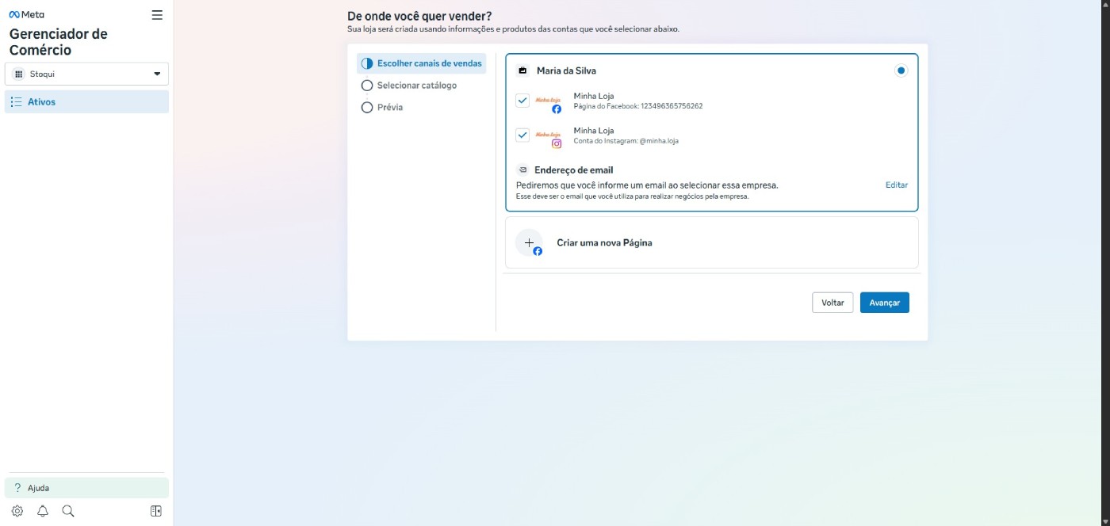Click the Minha Loja Facebook page logo
Screen dimensions: 1110x526
pos(548,101)
